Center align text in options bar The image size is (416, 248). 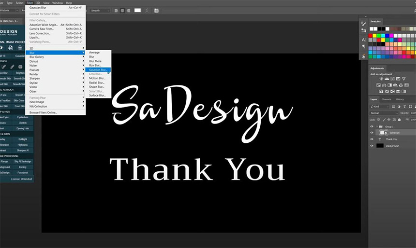(122, 11)
